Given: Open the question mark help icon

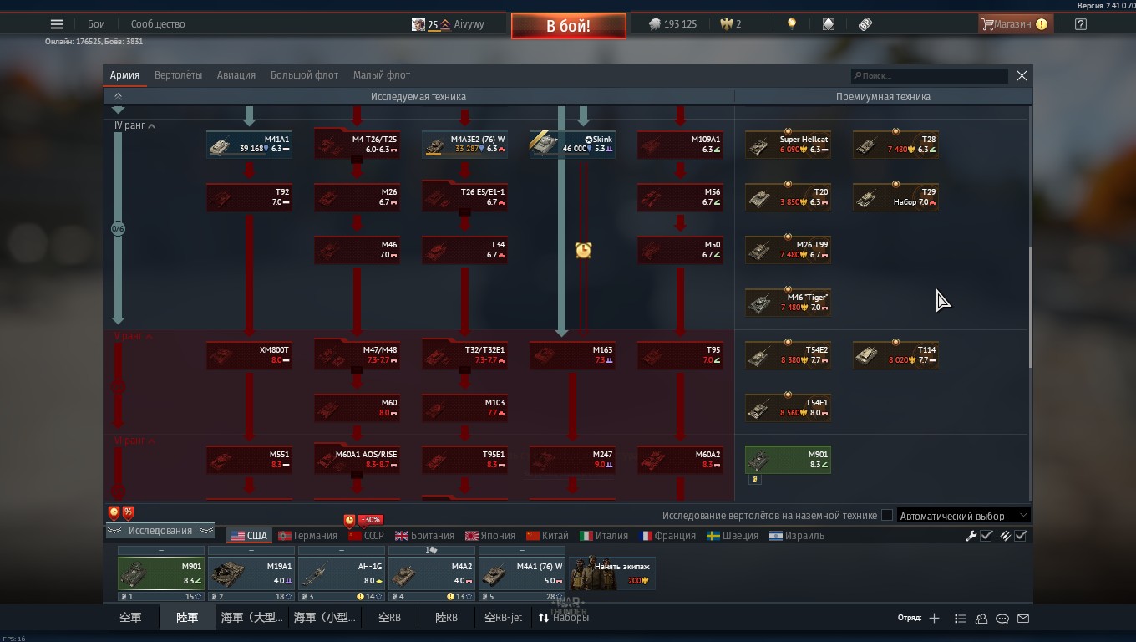Looking at the screenshot, I should click(1081, 24).
